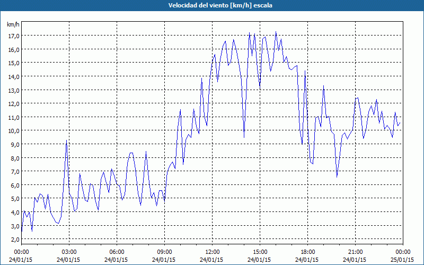The image size is (424, 265).
Task: Click the 8,0 y-axis value
Action: (14, 158)
